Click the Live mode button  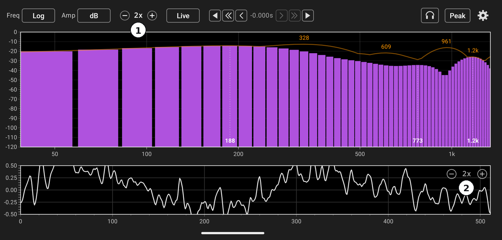click(183, 16)
